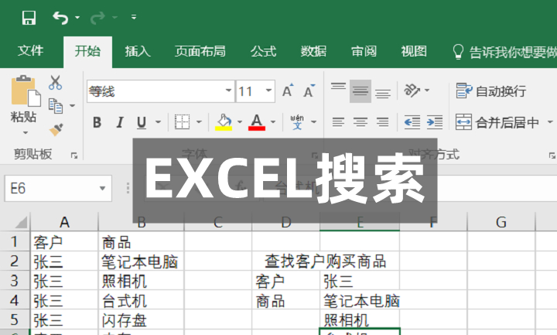Switch to the 插入 ribbon tab

138,52
